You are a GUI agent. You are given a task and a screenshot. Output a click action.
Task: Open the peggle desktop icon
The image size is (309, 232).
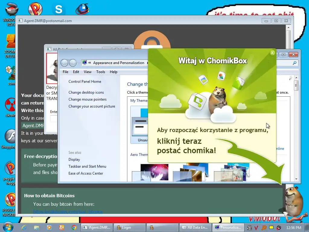9,173
